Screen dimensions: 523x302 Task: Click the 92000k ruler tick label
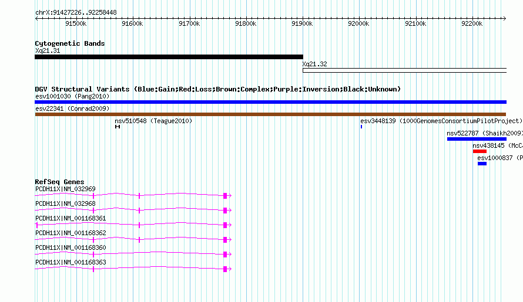pyautogui.click(x=358, y=23)
